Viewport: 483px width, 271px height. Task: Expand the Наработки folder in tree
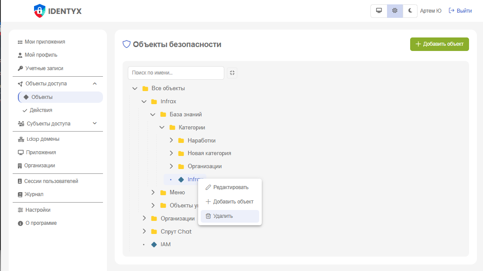tap(171, 140)
